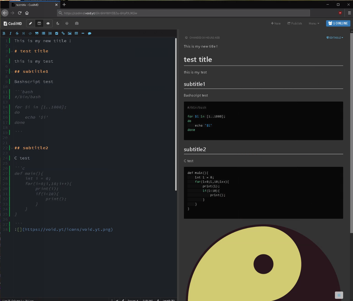Click 'CHANGED 16 HOURS AGO' timestamp

pos(204,38)
